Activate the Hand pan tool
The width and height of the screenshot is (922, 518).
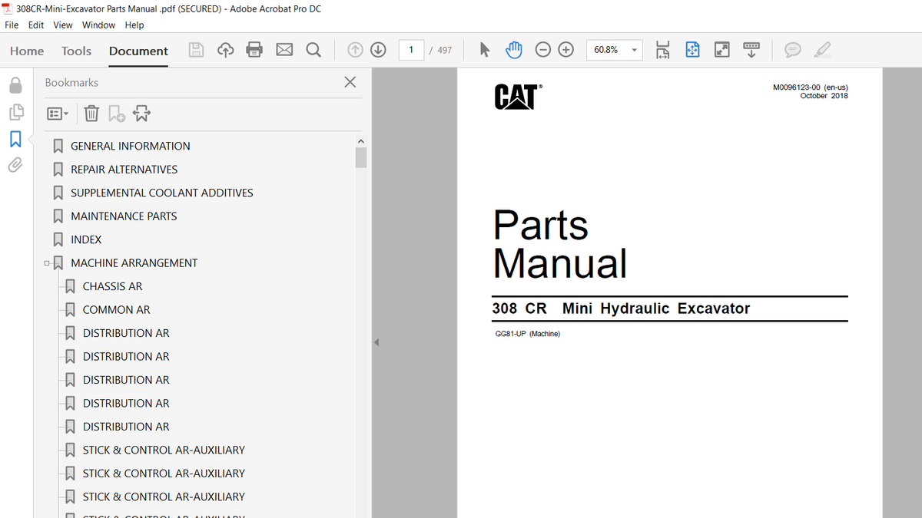click(513, 50)
